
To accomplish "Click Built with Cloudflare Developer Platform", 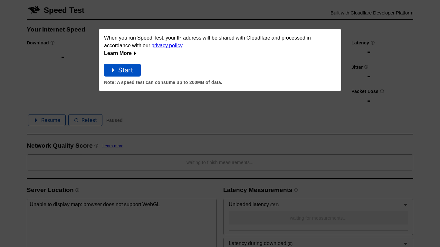I will tap(372, 13).
